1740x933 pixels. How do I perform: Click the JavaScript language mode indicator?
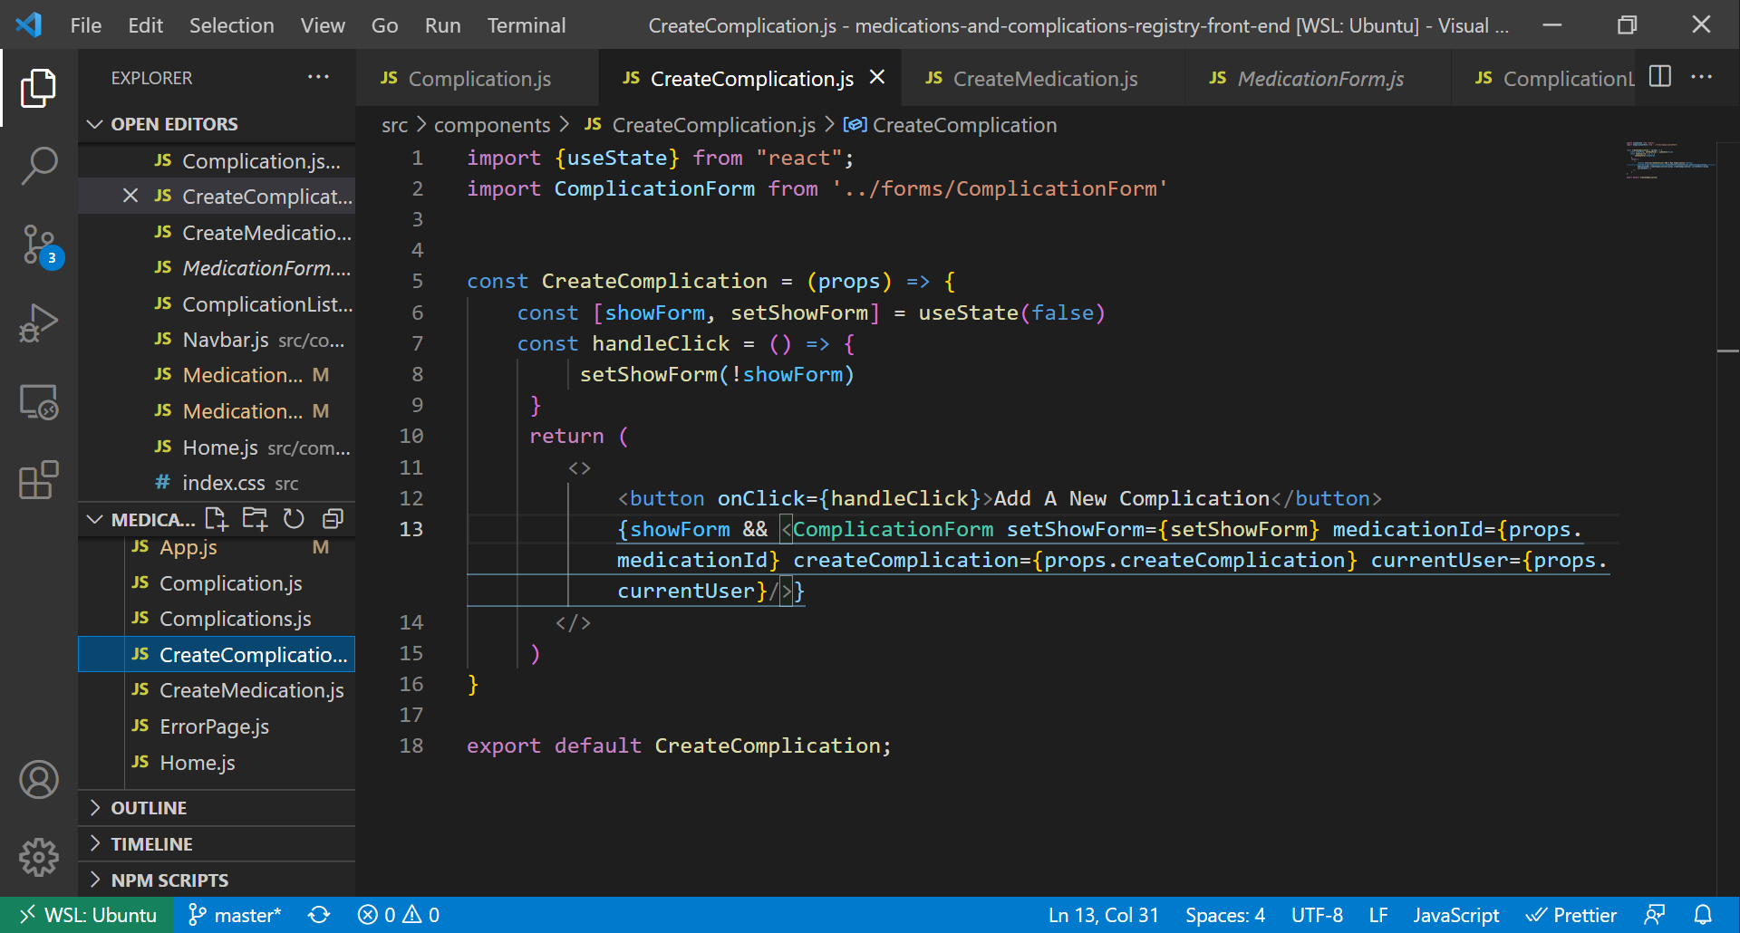1455,915
